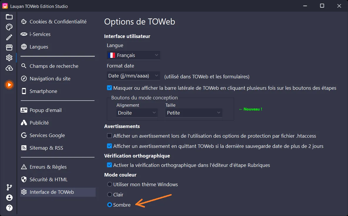This screenshot has height=216, width=348.
Task: Click the cookie icon beside Cookies & Confidentialité
Action: [x=24, y=22]
